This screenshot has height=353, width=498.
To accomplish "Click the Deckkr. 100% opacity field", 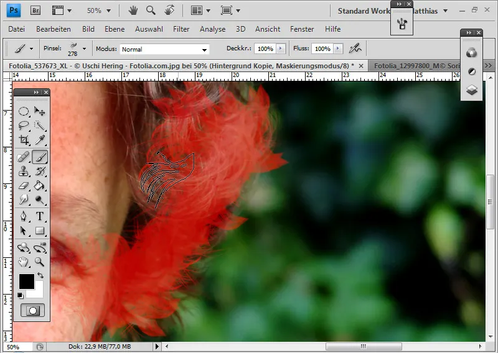I will pos(265,48).
